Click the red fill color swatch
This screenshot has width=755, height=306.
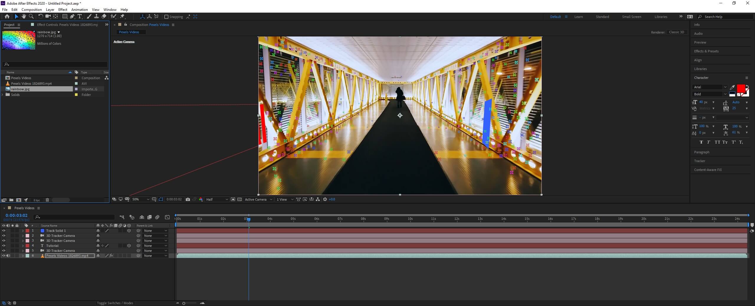741,88
